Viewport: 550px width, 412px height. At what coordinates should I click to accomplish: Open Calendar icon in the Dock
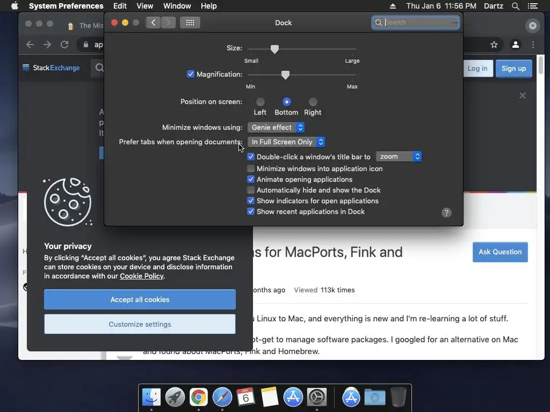[245, 398]
